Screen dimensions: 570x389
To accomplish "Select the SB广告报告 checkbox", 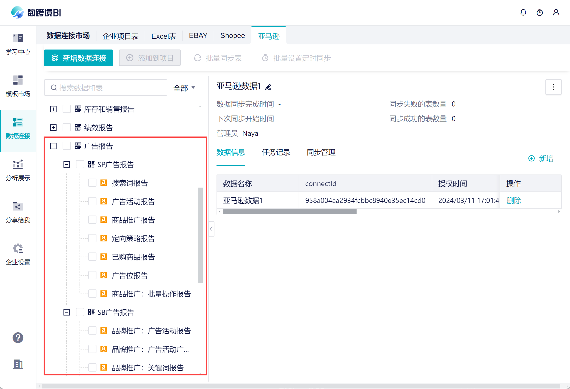I will tap(80, 312).
